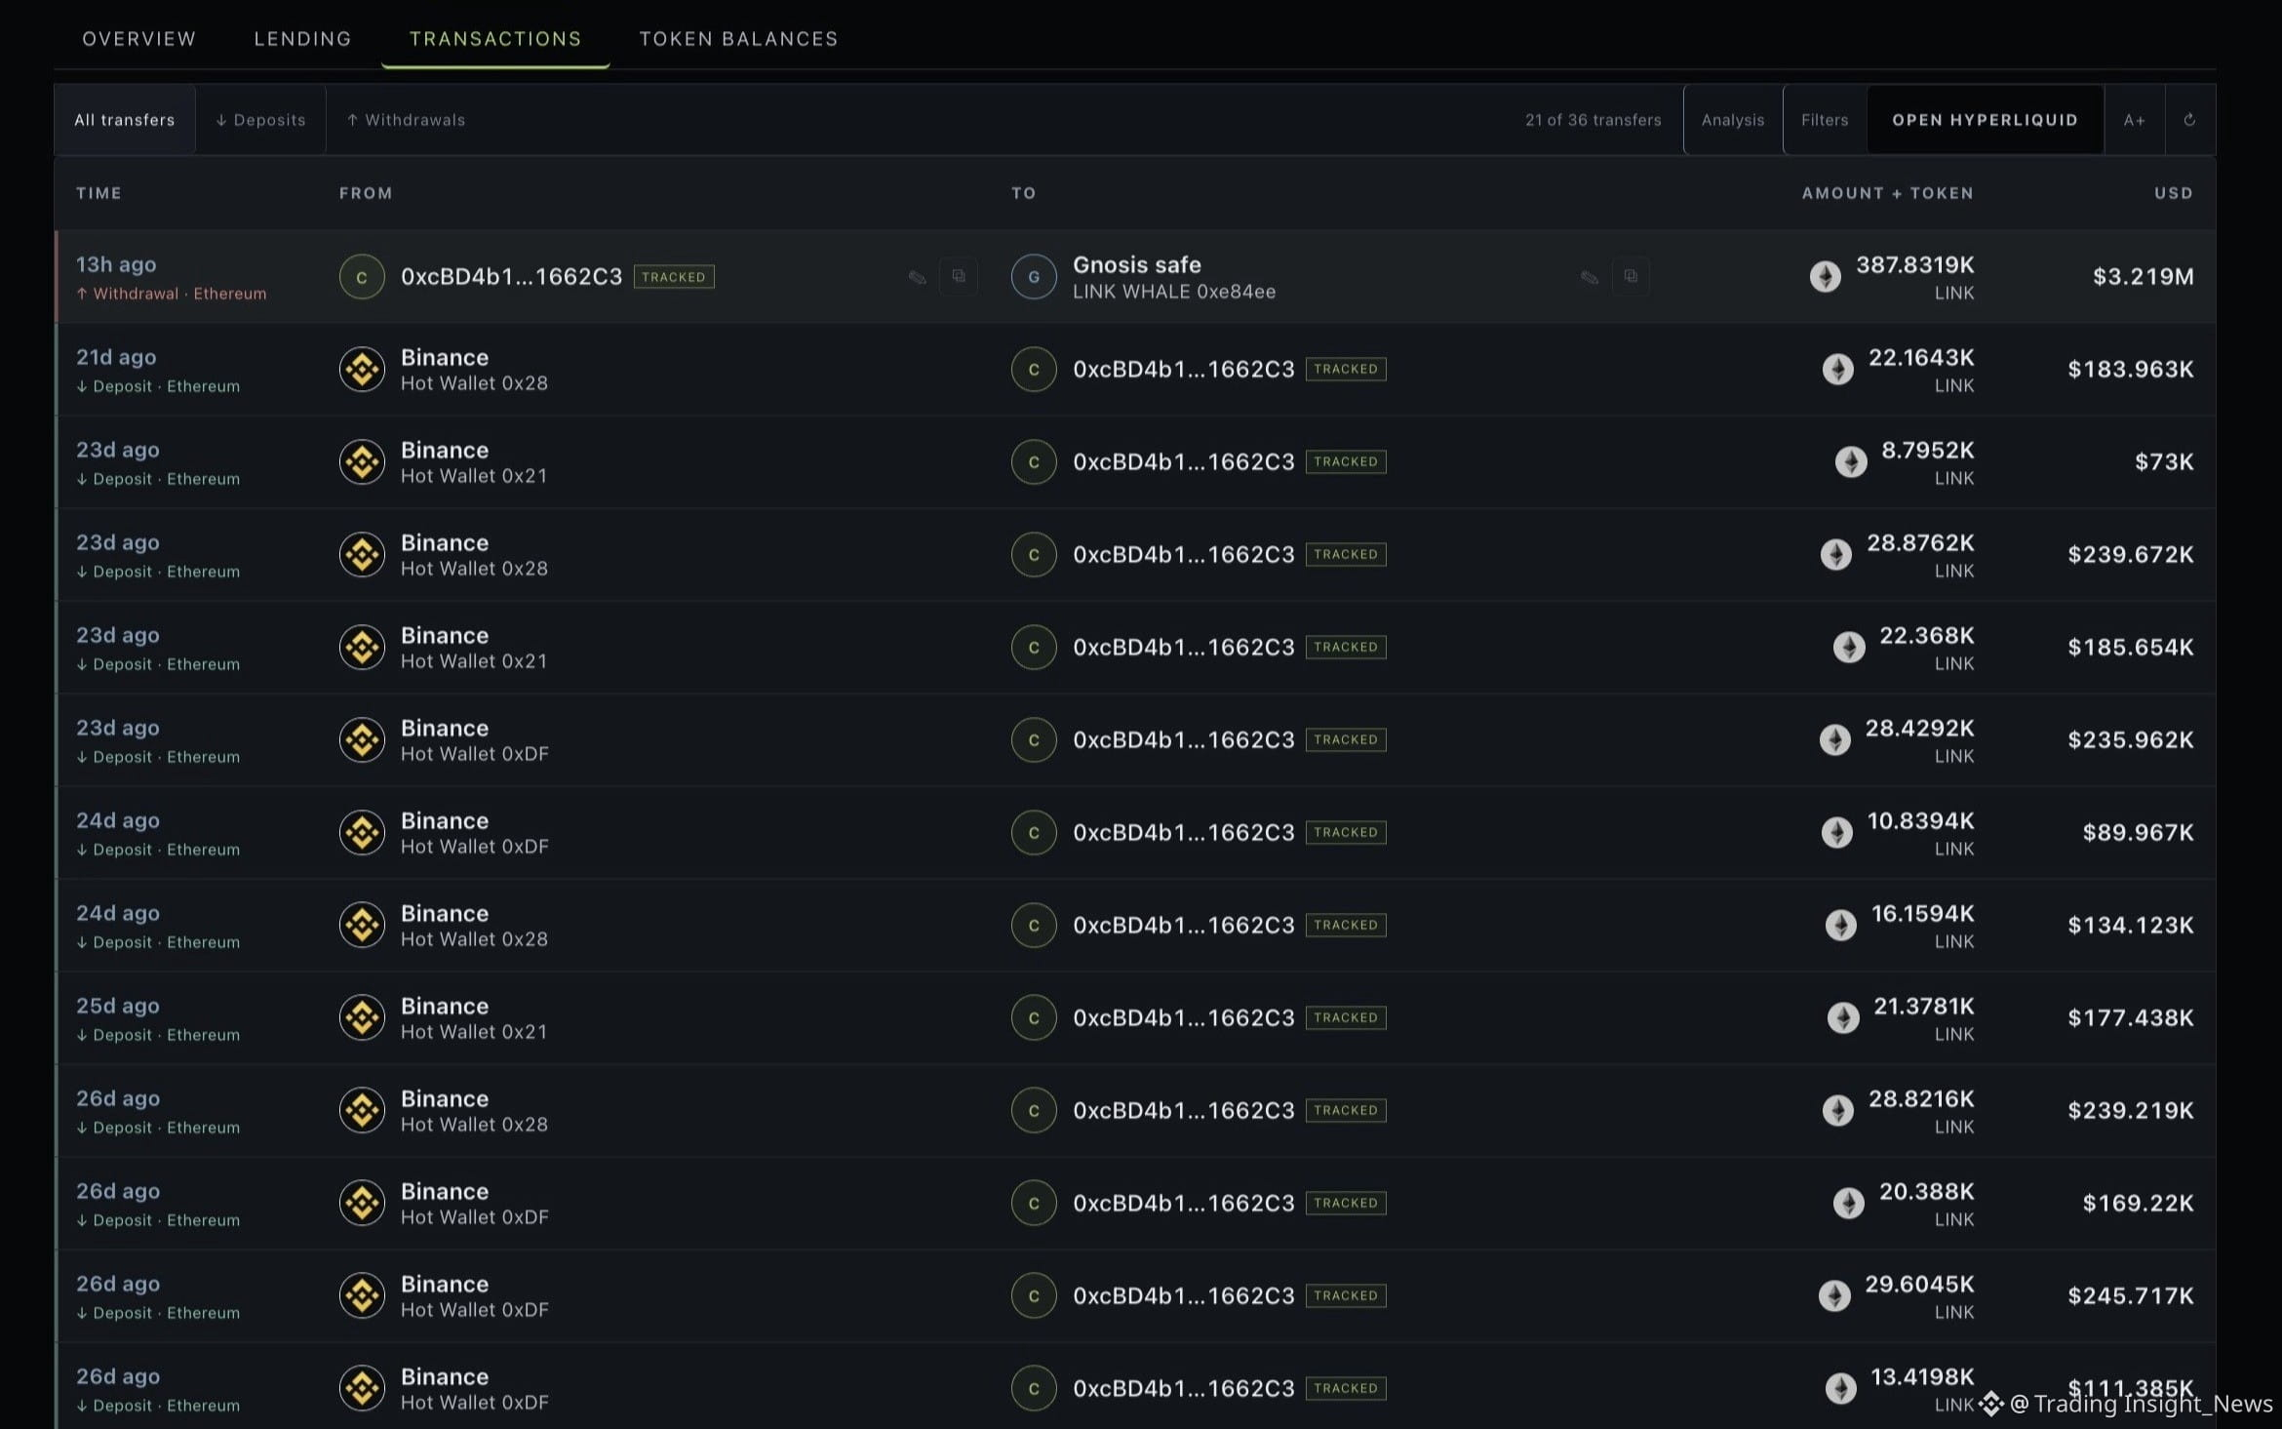Click LINK token icon beside 8.7952K
This screenshot has height=1429, width=2282.
(1851, 461)
